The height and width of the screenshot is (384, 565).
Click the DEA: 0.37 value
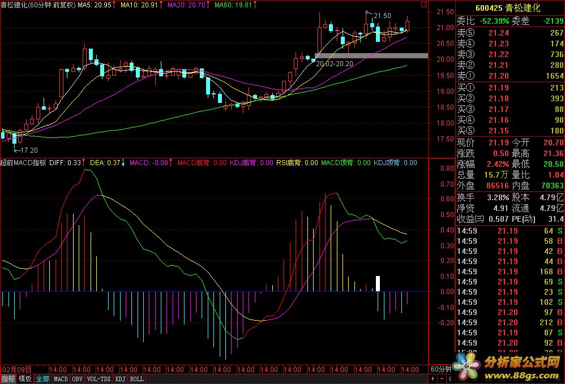tap(105, 163)
